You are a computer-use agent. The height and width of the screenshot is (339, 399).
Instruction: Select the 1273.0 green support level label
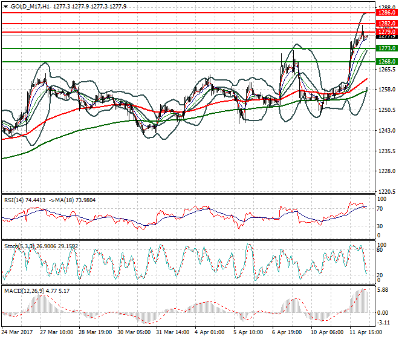pyautogui.click(x=387, y=48)
